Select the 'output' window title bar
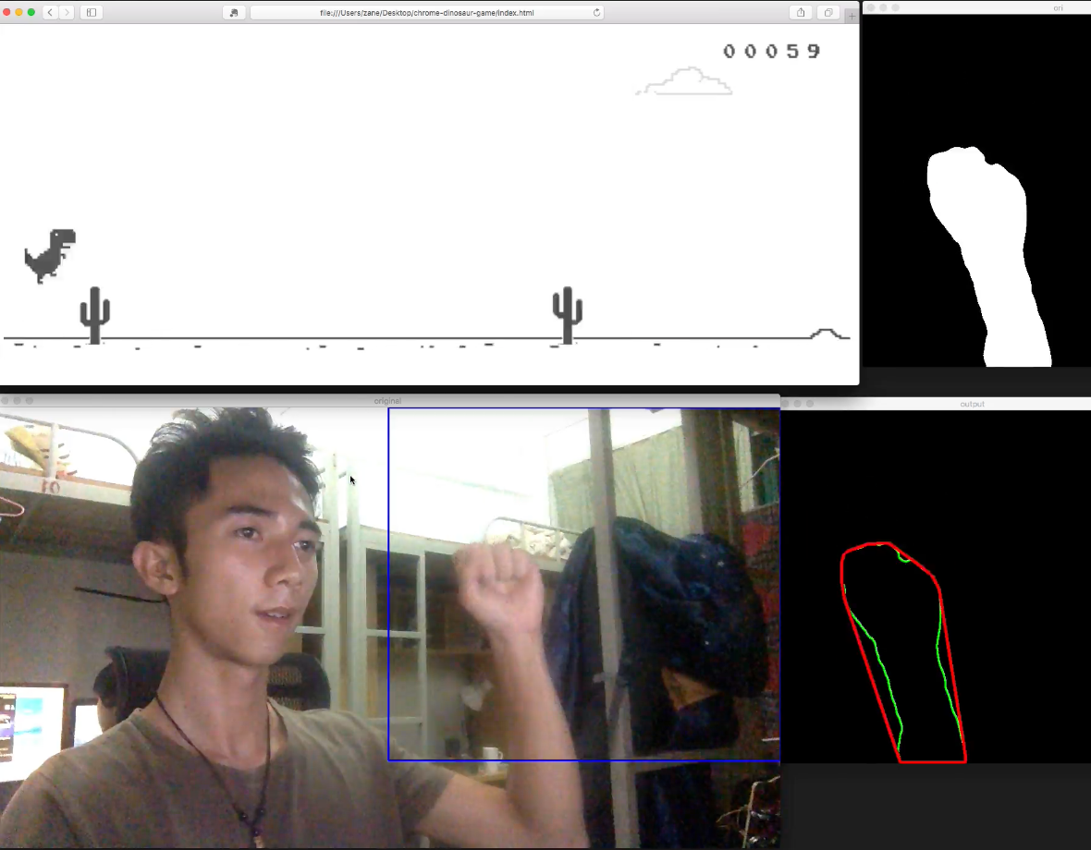This screenshot has height=850, width=1091. (x=936, y=404)
